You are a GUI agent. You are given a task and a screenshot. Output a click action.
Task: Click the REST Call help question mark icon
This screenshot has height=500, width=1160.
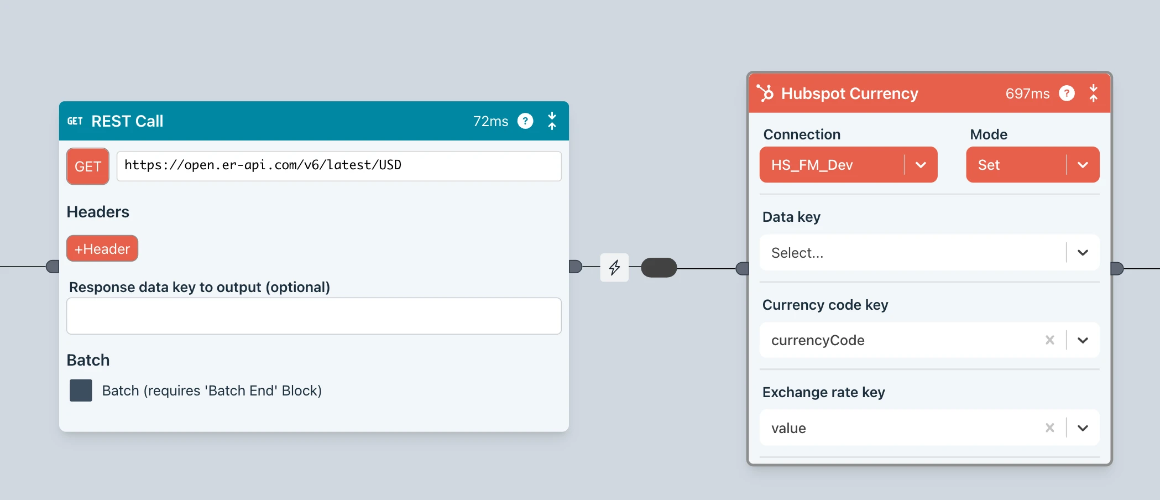click(525, 121)
